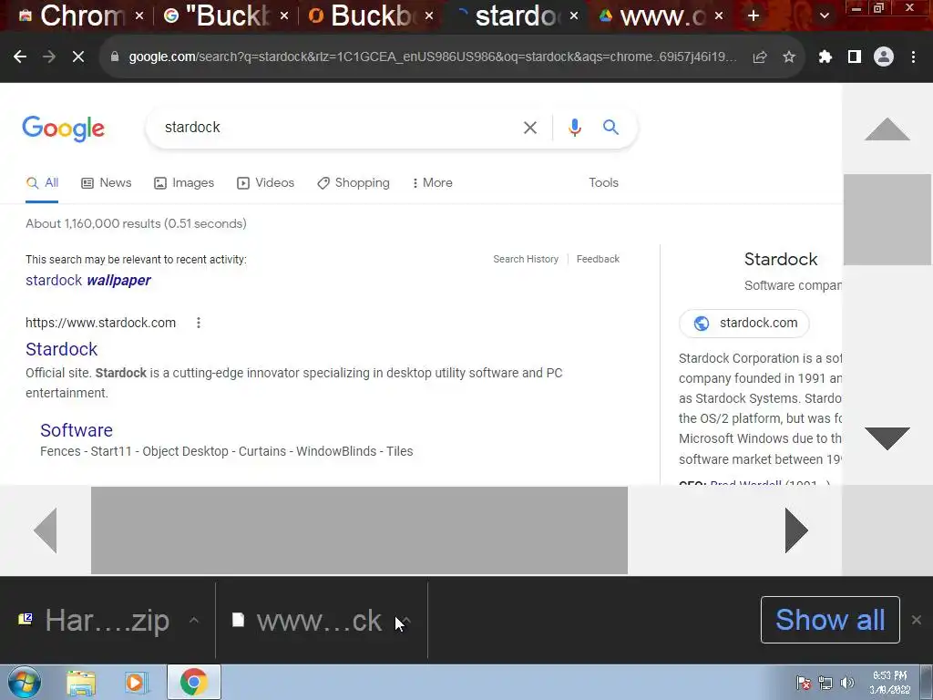Click the Google logo
The height and width of the screenshot is (700, 933).
click(x=63, y=129)
